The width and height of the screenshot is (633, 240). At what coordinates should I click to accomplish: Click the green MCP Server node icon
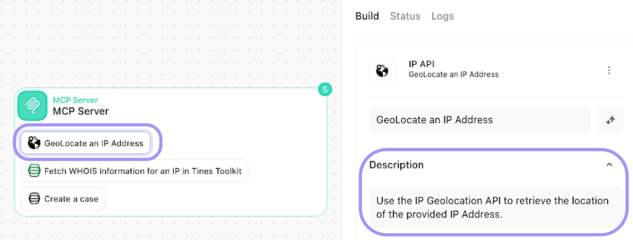click(32, 106)
